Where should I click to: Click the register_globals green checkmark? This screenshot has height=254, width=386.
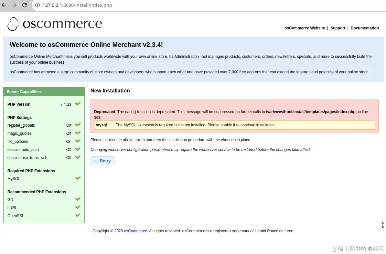click(x=78, y=124)
